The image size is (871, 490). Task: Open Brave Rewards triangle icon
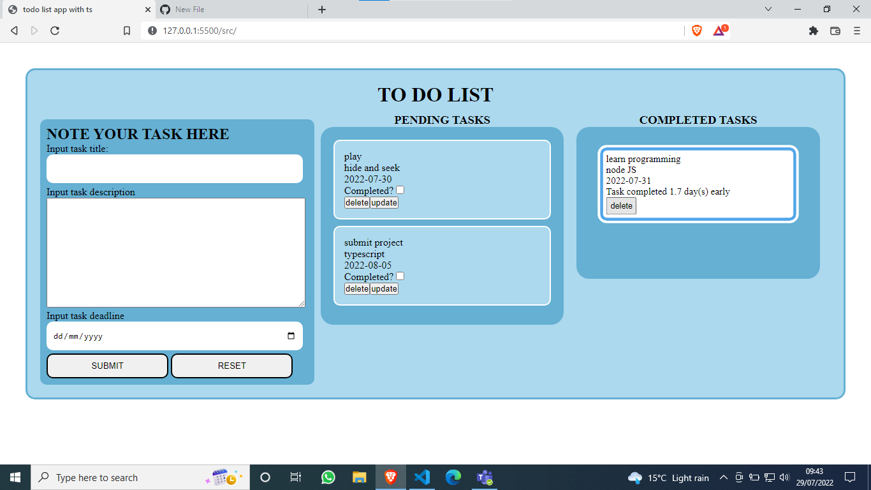[x=719, y=31]
